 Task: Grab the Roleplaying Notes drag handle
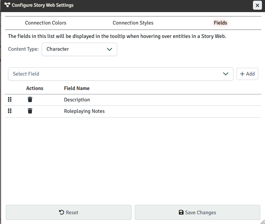(10, 111)
